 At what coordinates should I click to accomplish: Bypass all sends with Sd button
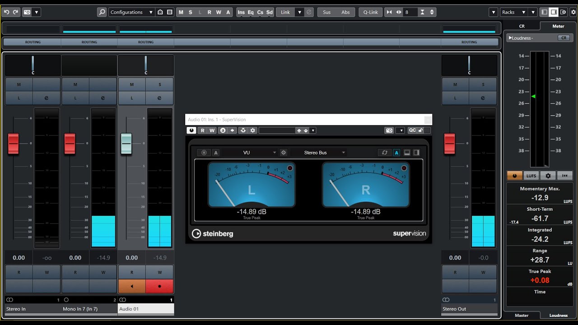(270, 12)
